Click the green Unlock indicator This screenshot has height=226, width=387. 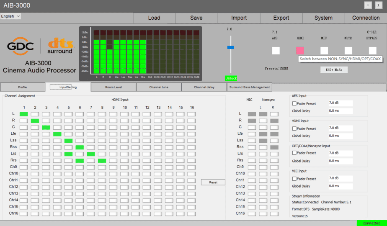click(x=231, y=78)
